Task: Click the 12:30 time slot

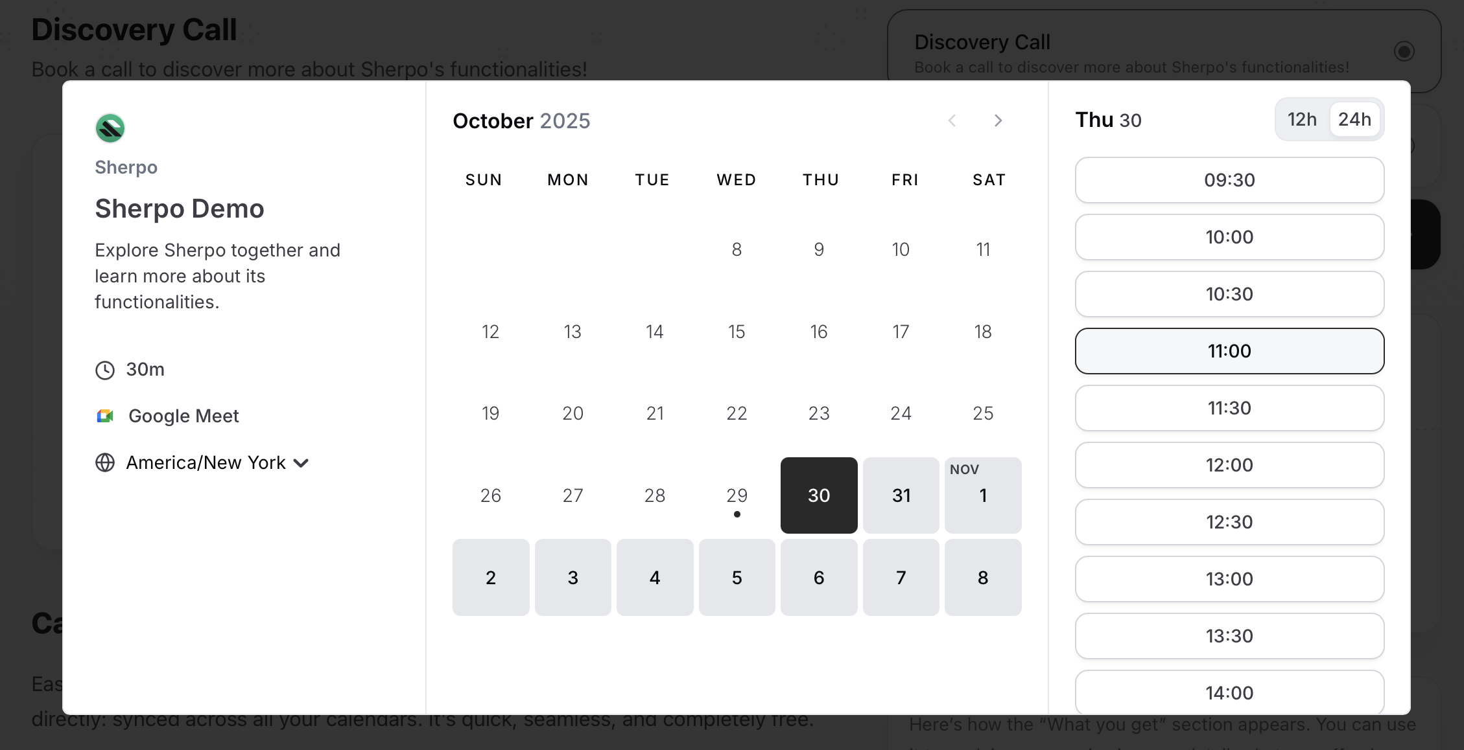Action: point(1229,522)
